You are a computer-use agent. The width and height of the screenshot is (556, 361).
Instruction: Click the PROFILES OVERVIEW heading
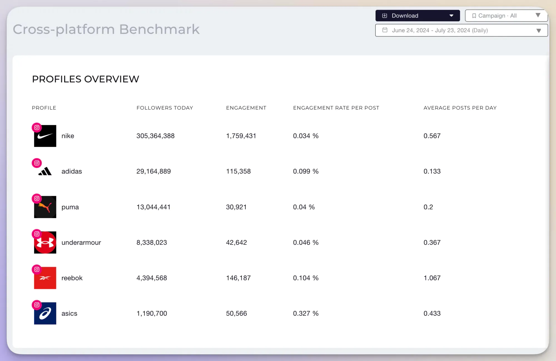point(86,79)
